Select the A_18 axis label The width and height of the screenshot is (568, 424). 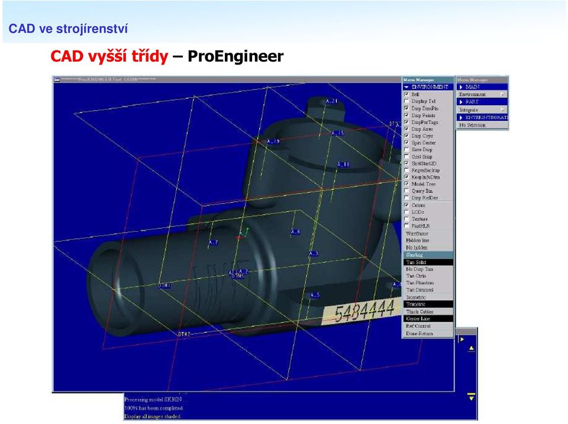coord(343,165)
